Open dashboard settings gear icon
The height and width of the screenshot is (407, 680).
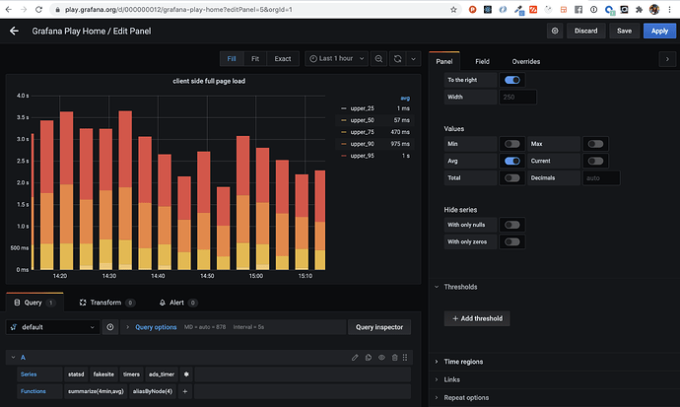click(x=555, y=31)
